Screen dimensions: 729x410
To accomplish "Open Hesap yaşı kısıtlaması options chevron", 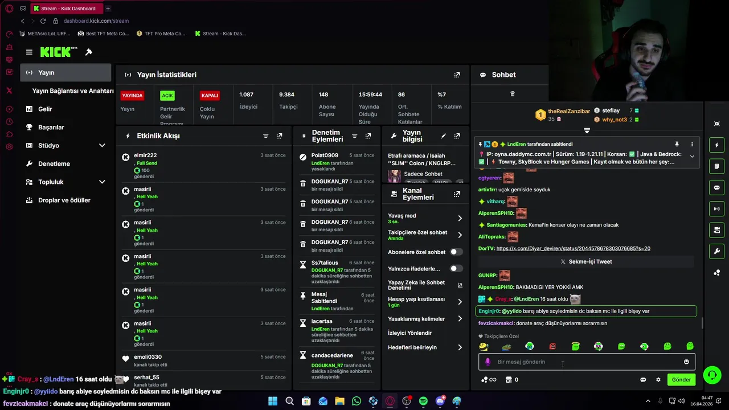I will (x=460, y=302).
